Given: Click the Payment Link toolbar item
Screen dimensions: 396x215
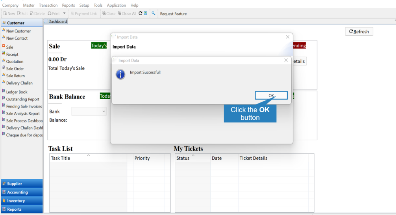Looking at the screenshot, I should (x=84, y=13).
